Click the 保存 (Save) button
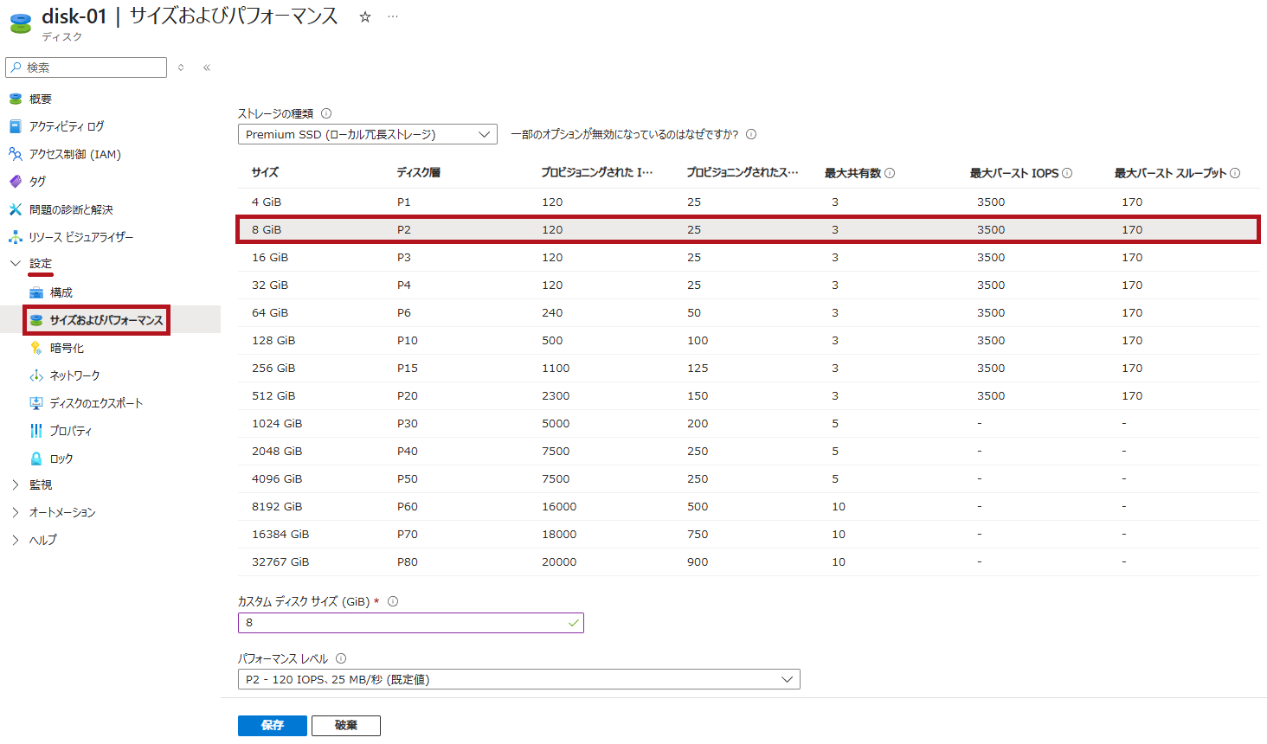The height and width of the screenshot is (744, 1267). [x=272, y=725]
